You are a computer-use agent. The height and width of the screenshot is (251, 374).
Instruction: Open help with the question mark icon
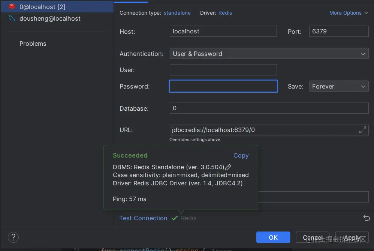click(x=13, y=237)
